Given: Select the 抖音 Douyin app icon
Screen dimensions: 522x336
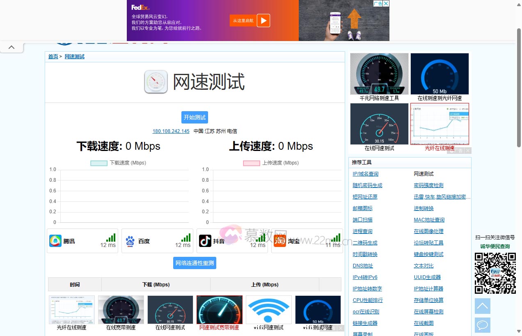Looking at the screenshot, I should point(206,242).
